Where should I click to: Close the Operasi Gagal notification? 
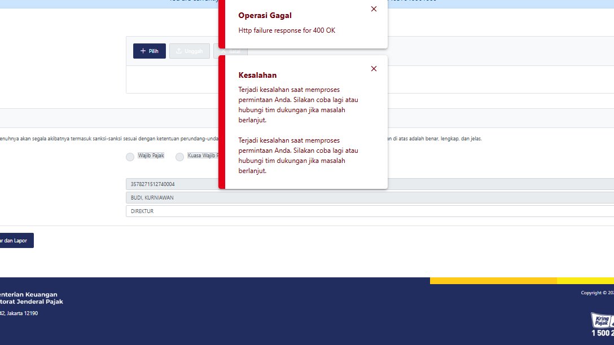[374, 9]
